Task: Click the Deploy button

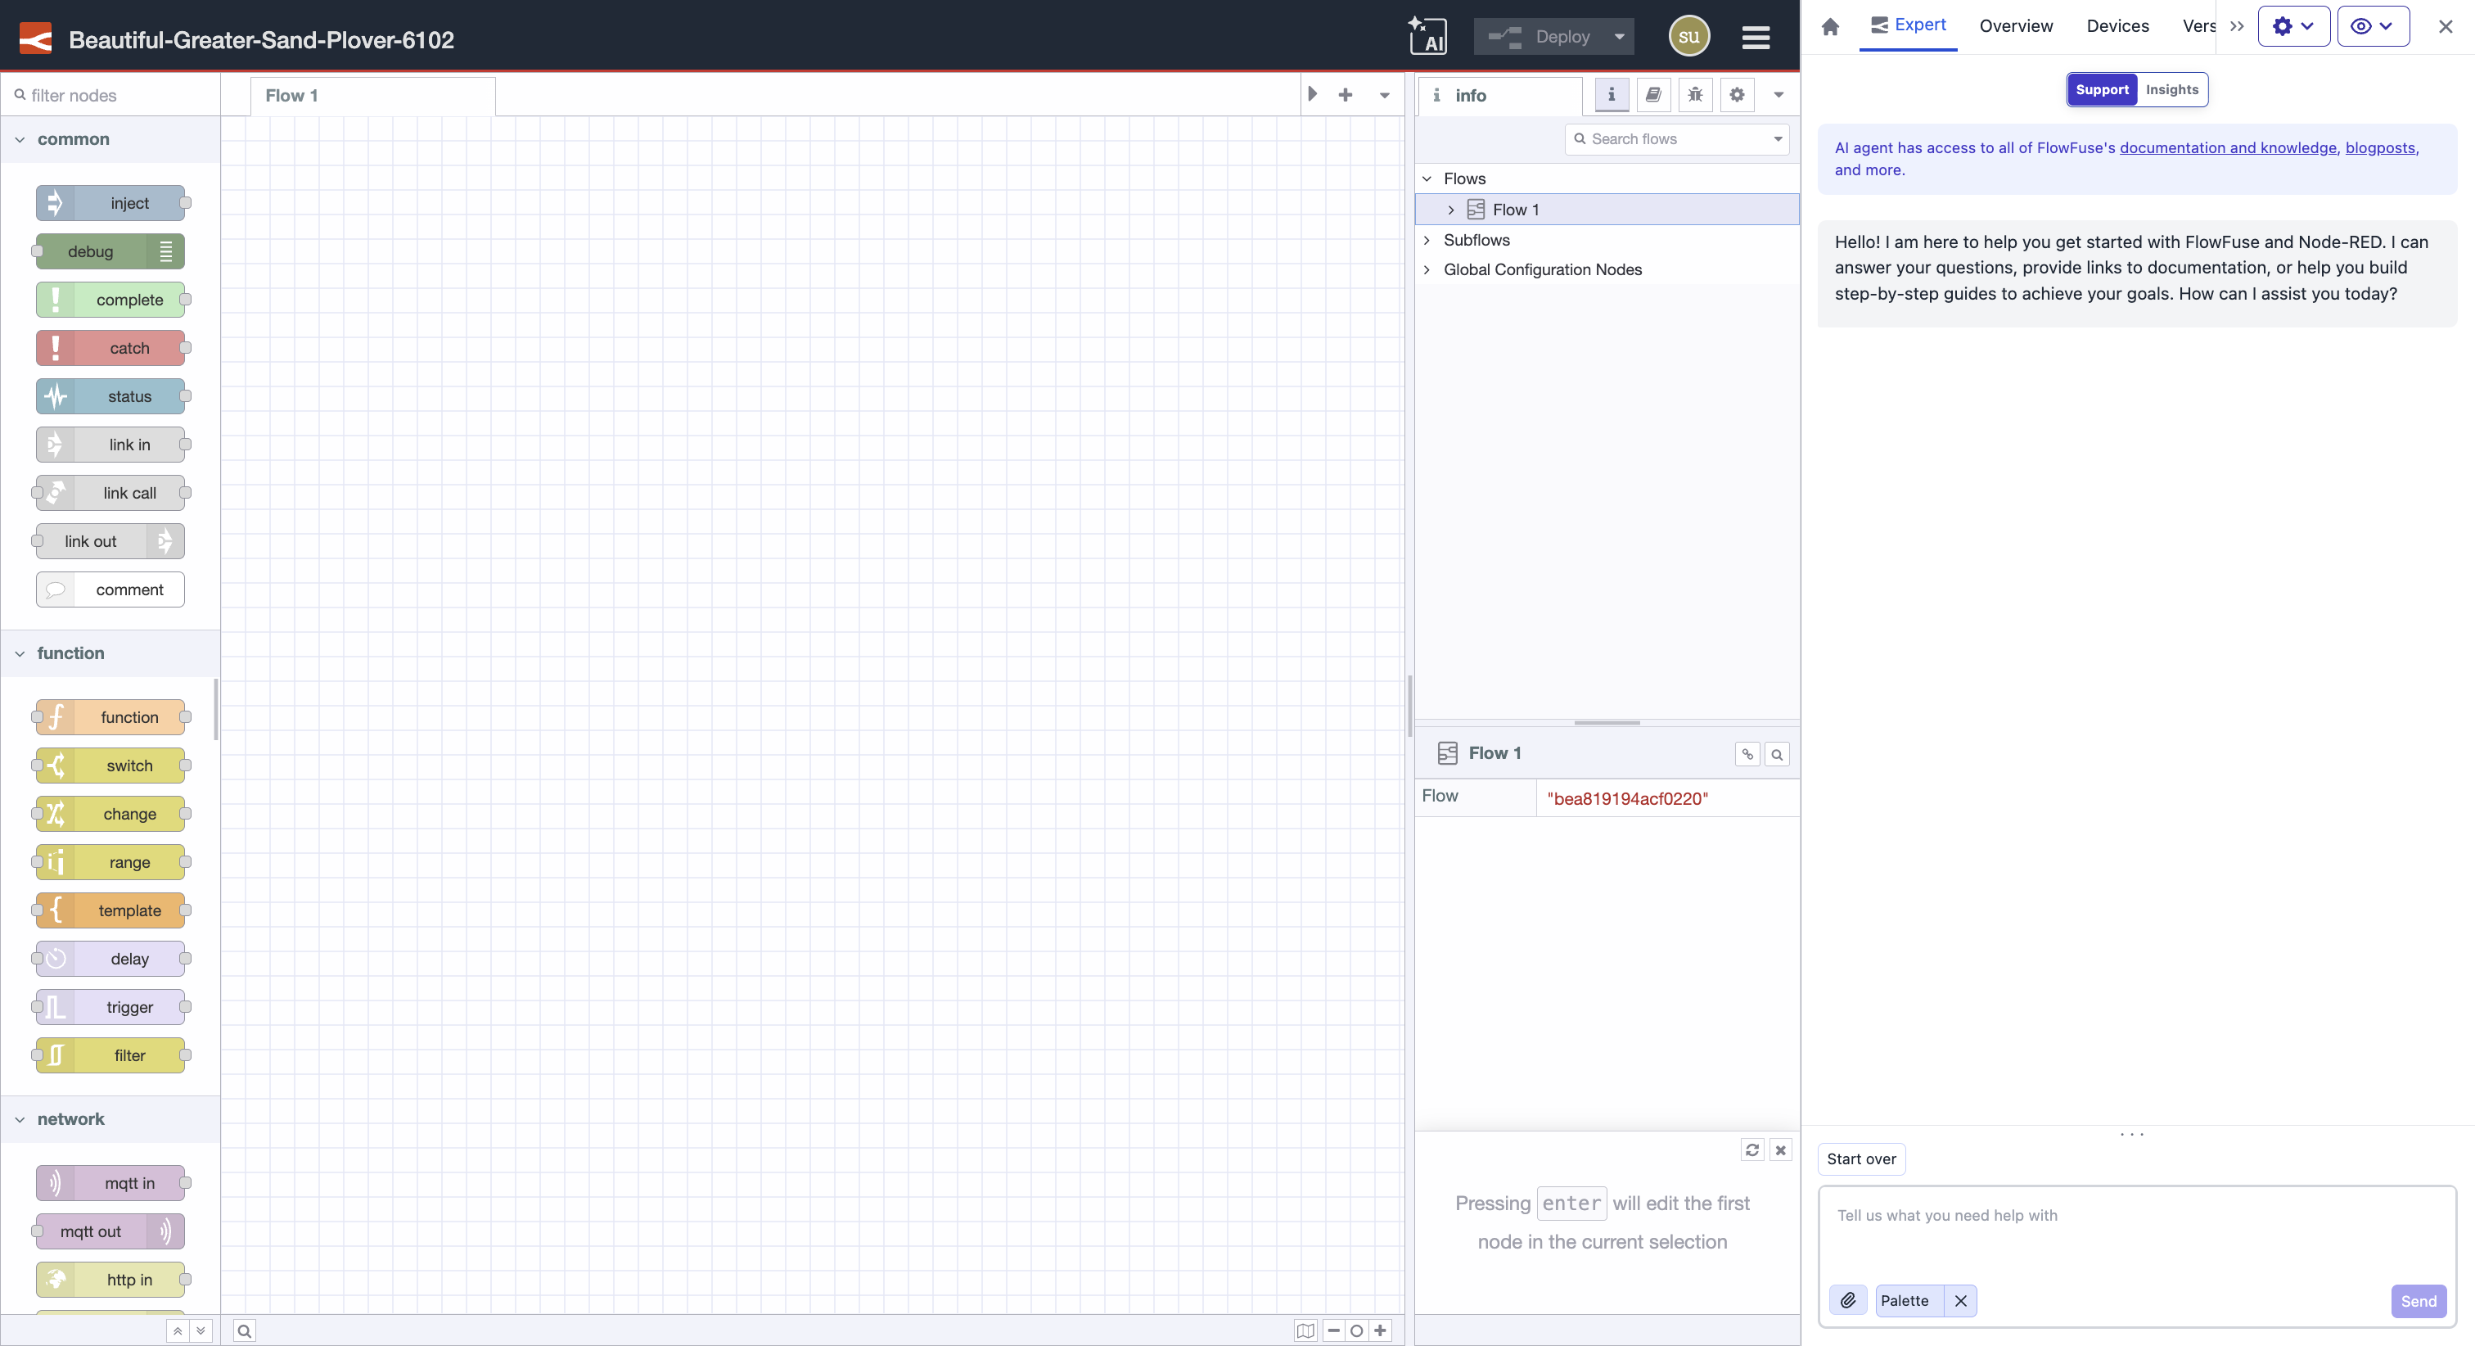Action: click(1540, 37)
